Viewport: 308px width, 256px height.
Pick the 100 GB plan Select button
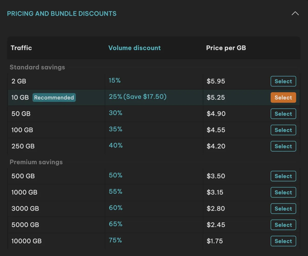point(283,130)
